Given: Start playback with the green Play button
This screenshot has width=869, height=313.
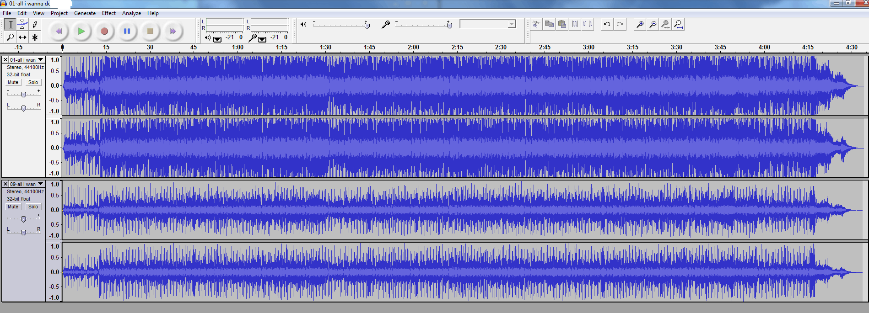Looking at the screenshot, I should pos(81,31).
